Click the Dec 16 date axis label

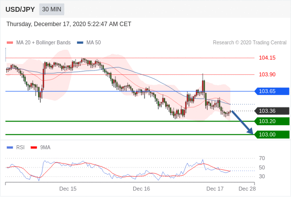[x=141, y=189]
